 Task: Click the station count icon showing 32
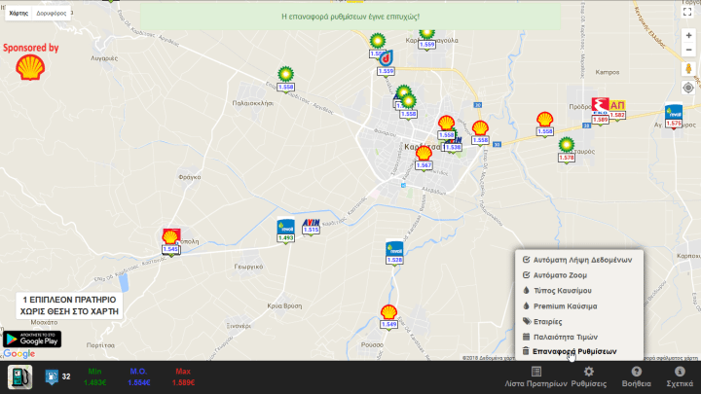(52, 376)
